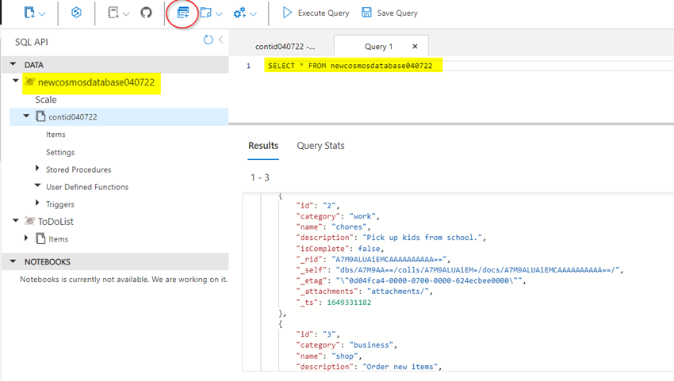Collapse the NOTEBOOKS section

[13, 261]
